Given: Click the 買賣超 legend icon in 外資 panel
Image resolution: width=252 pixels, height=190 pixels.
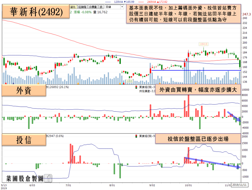Looking at the screenshot, I should [136, 87].
